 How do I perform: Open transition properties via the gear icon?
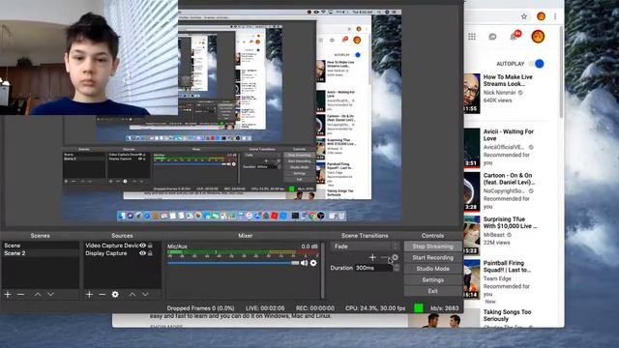[x=395, y=257]
